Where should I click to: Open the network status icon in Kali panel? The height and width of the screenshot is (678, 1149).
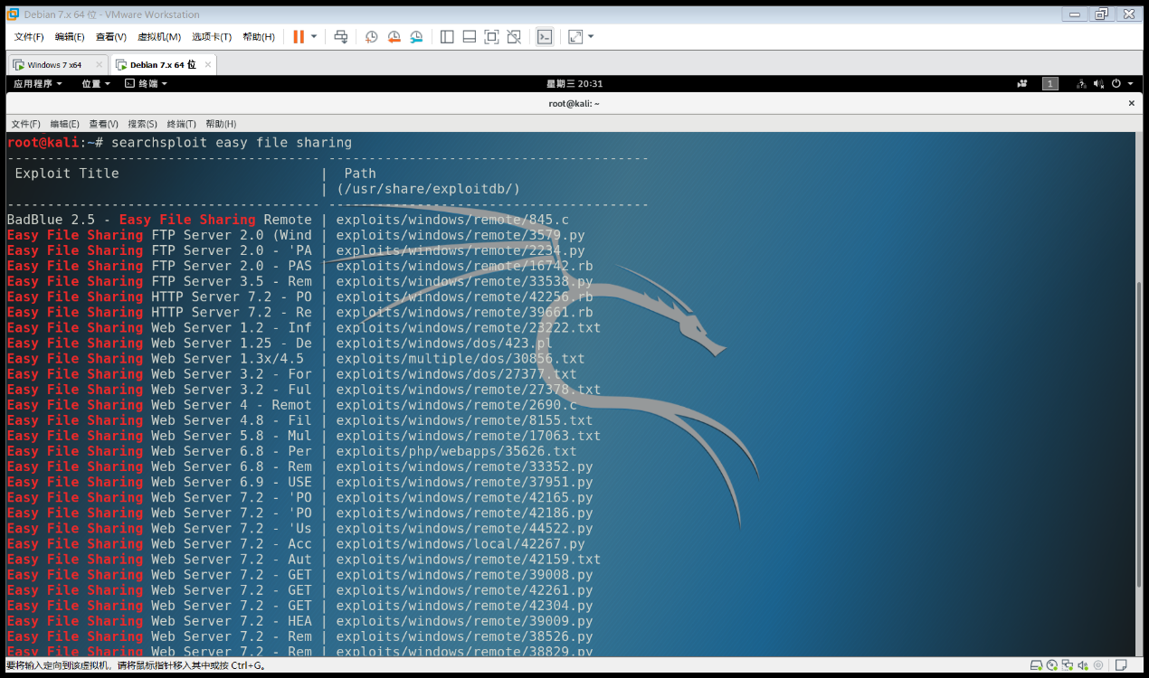click(1082, 83)
